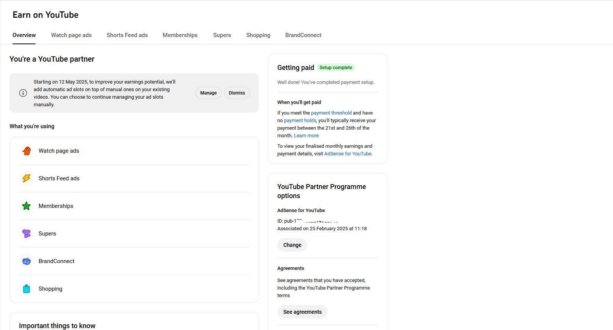Viewport: 613px width, 330px height.
Task: Open the Shopping tab
Action: point(258,35)
